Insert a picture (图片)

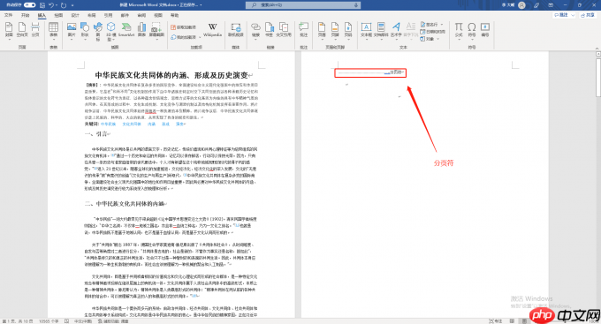(72, 31)
